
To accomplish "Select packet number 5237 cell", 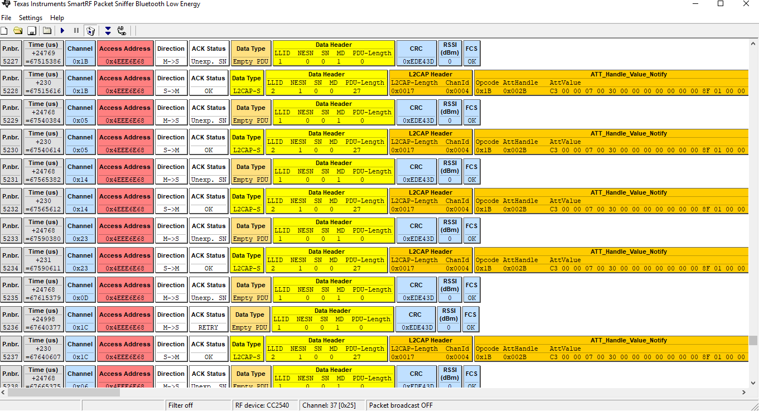I will click(x=11, y=349).
